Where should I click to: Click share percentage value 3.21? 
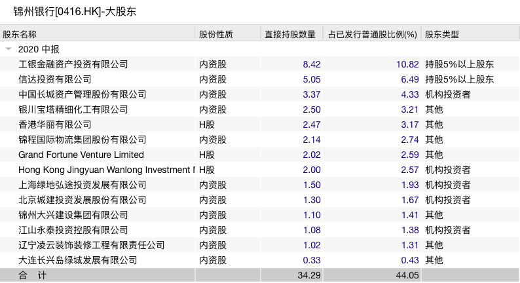pyautogui.click(x=410, y=109)
